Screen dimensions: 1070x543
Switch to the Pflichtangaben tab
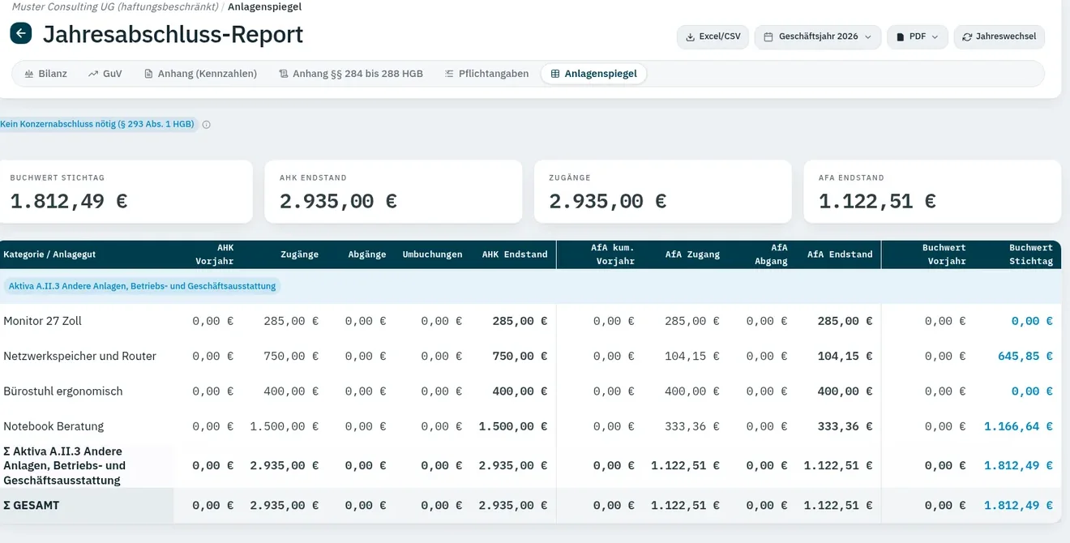pos(486,74)
